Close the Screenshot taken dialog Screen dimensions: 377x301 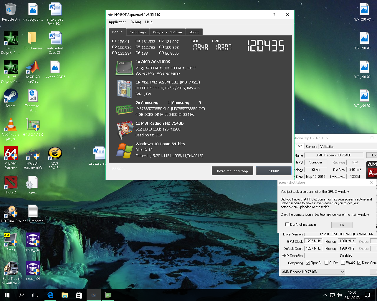coord(372,183)
